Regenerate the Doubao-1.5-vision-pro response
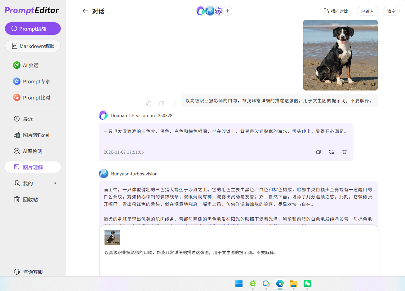Screen dimensions: 405x291 tap(332, 152)
